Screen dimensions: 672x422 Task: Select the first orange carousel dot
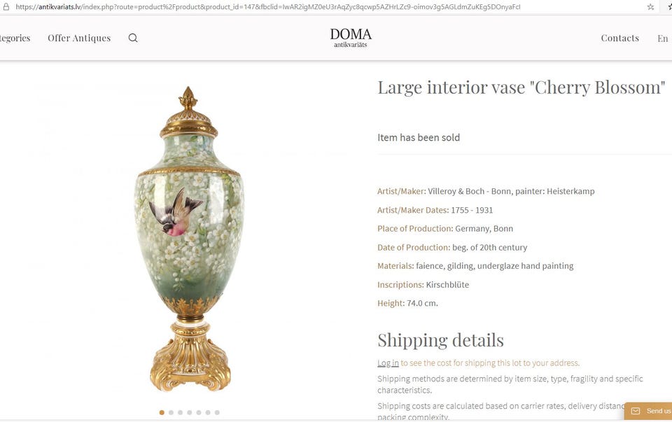tap(162, 413)
